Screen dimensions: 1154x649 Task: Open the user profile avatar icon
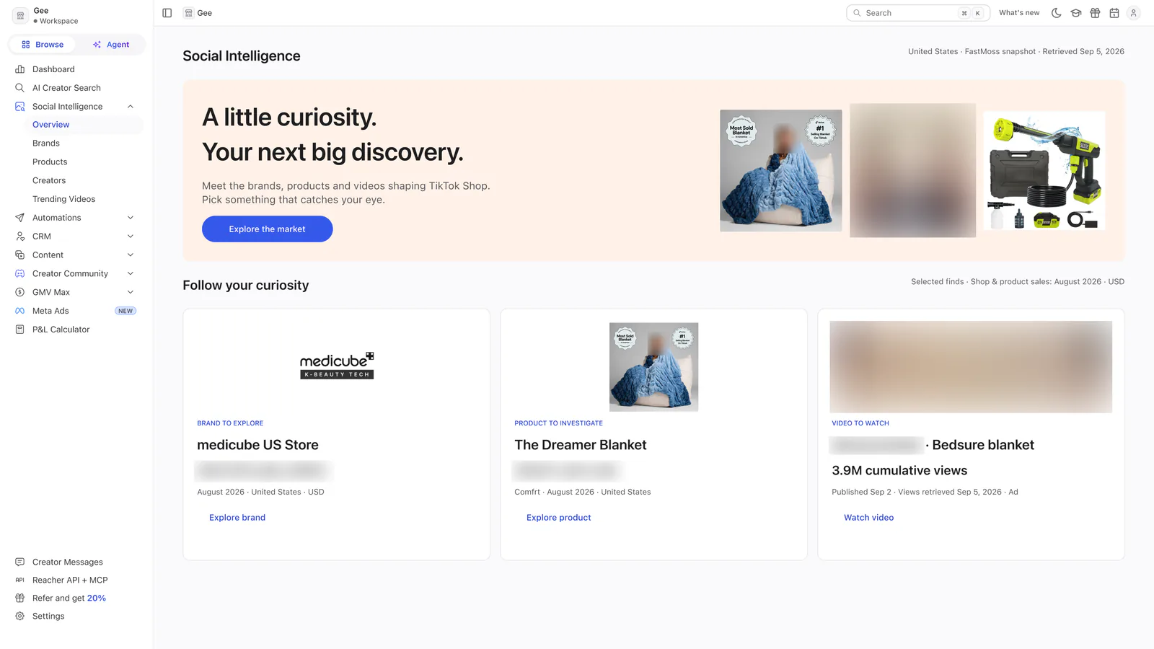pos(1134,13)
